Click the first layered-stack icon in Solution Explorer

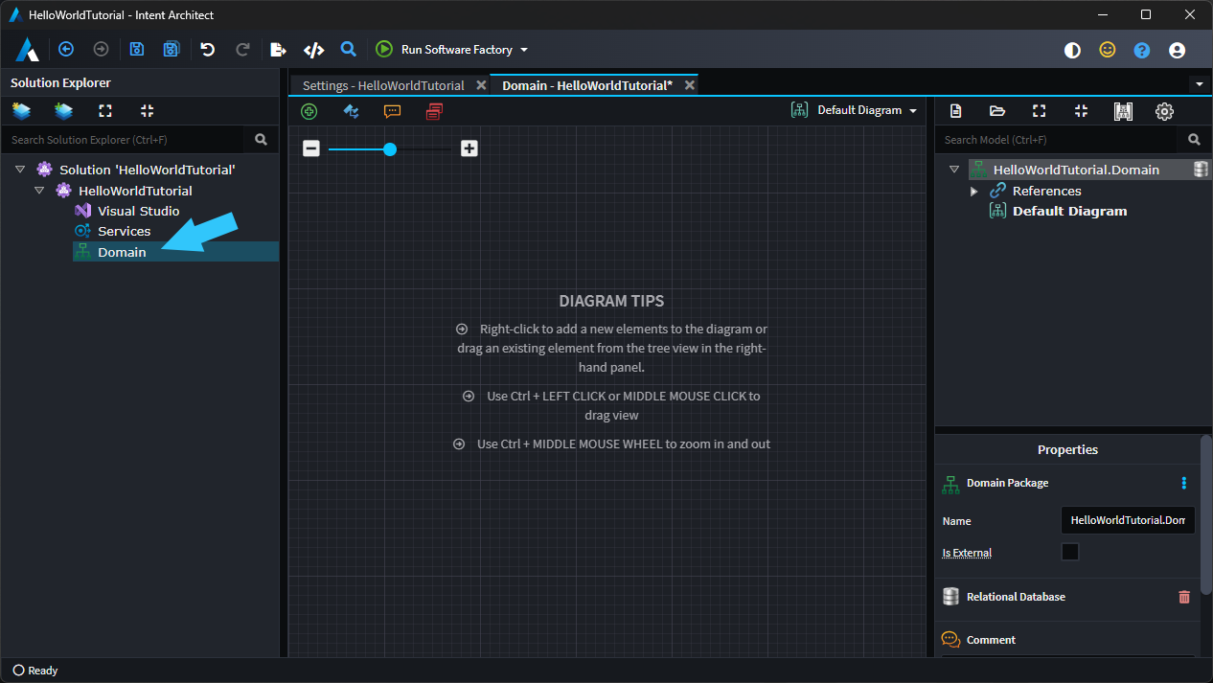(x=21, y=110)
